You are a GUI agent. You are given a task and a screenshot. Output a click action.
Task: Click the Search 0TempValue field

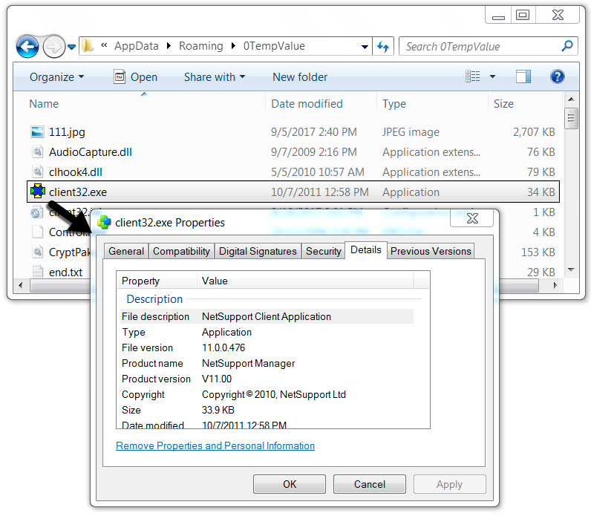coord(488,46)
